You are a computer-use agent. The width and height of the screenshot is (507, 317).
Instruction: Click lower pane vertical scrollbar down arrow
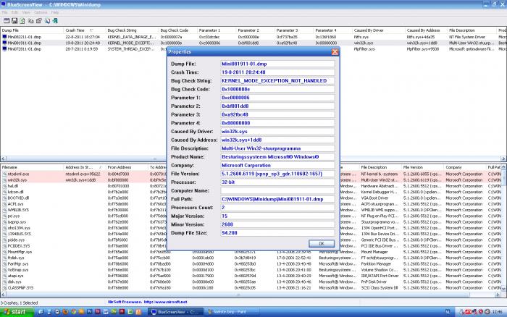click(x=503, y=289)
